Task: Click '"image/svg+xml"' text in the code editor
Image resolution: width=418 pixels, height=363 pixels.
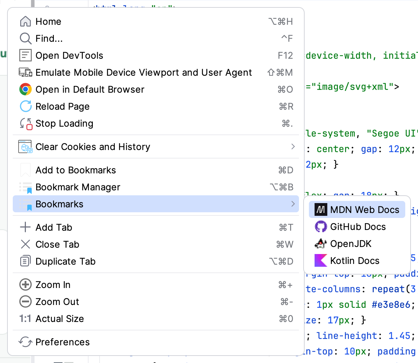Action: pos(352,87)
